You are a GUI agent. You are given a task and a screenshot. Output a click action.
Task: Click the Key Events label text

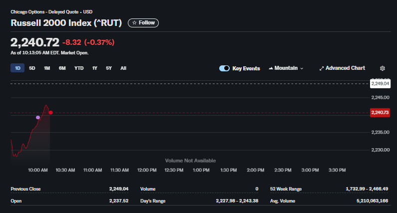(246, 68)
